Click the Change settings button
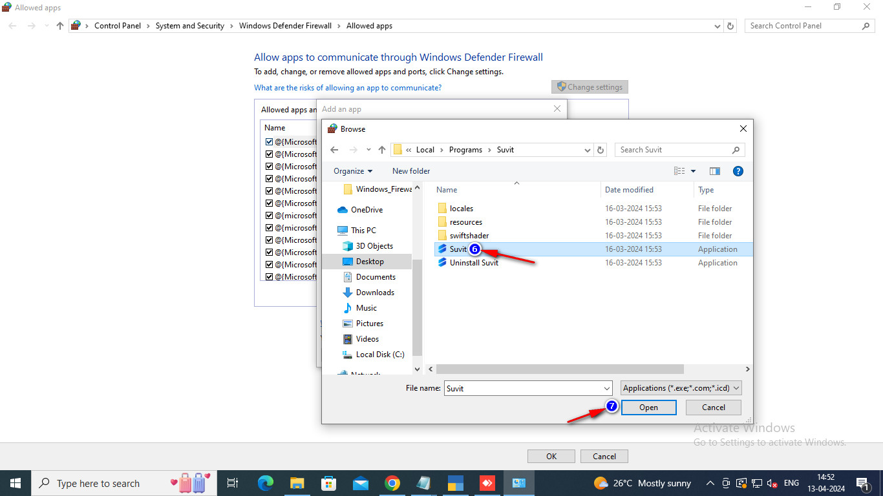 pyautogui.click(x=590, y=87)
